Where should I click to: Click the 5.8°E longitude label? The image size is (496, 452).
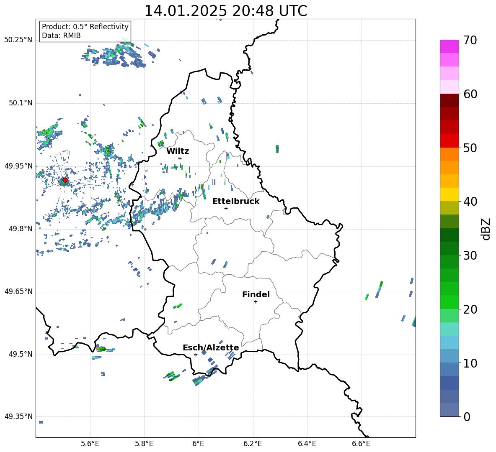click(144, 444)
